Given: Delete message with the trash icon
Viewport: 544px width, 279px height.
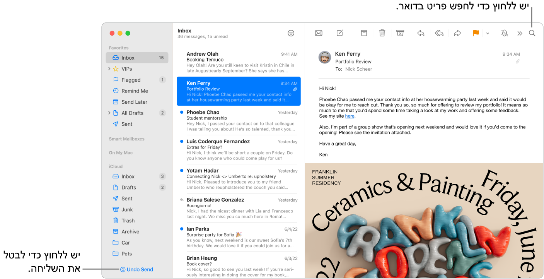Looking at the screenshot, I should click(382, 33).
